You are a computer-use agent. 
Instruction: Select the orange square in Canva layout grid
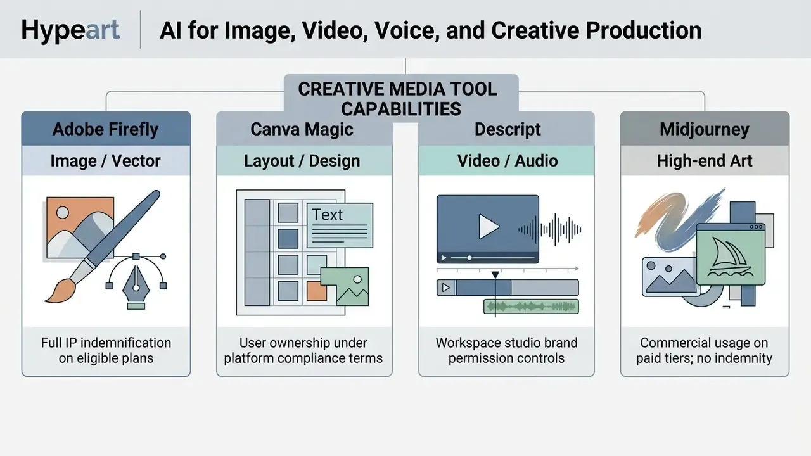(x=316, y=291)
